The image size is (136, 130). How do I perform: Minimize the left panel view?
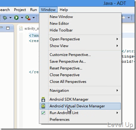[1, 27]
